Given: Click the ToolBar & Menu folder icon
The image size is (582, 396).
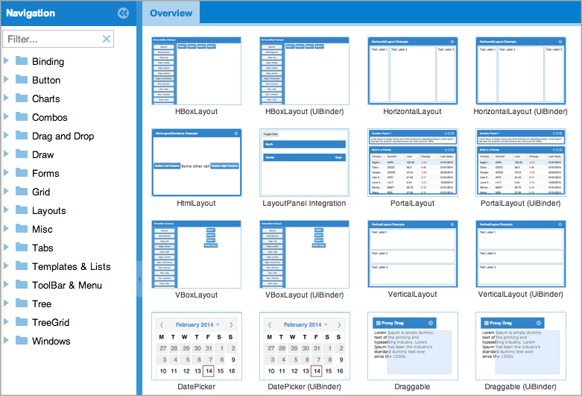Looking at the screenshot, I should click(x=22, y=284).
